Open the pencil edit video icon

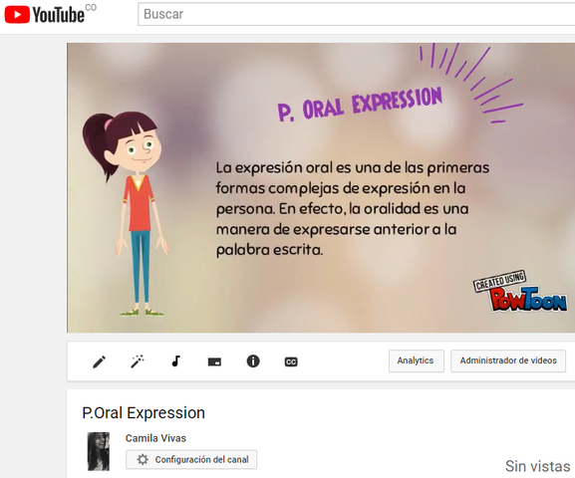tap(99, 361)
